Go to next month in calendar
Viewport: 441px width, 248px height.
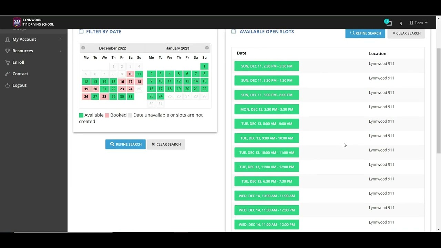[x=207, y=48]
